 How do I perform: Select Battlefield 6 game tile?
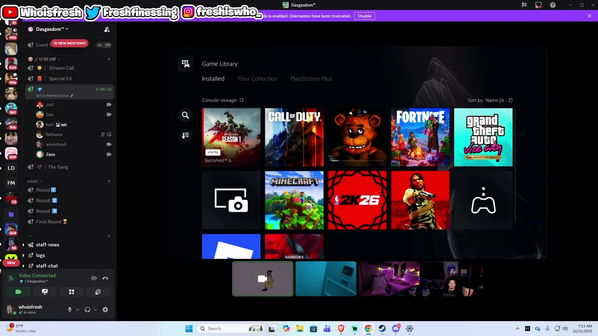[231, 137]
